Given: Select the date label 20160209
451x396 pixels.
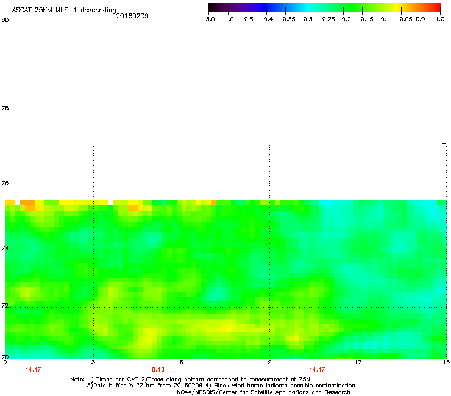Looking at the screenshot, I should click(x=132, y=16).
